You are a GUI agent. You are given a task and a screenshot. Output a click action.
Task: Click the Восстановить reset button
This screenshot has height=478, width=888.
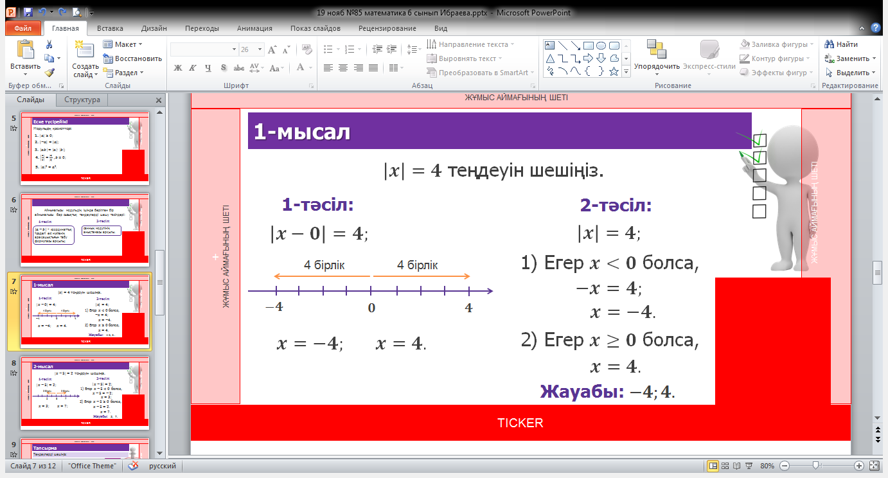pos(132,58)
